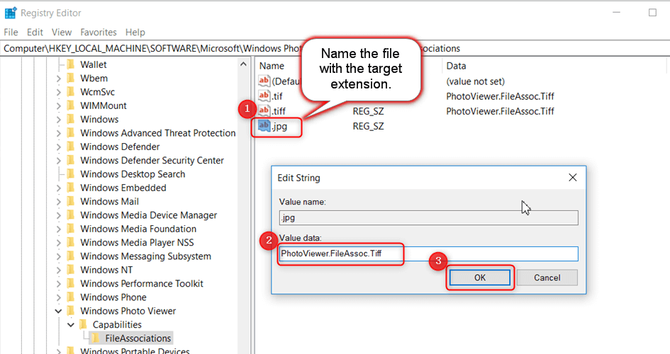Click the '(value not set)' data text
The height and width of the screenshot is (354, 670).
(475, 81)
